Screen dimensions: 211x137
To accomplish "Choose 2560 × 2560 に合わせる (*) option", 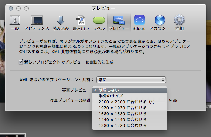I will point(129,102).
